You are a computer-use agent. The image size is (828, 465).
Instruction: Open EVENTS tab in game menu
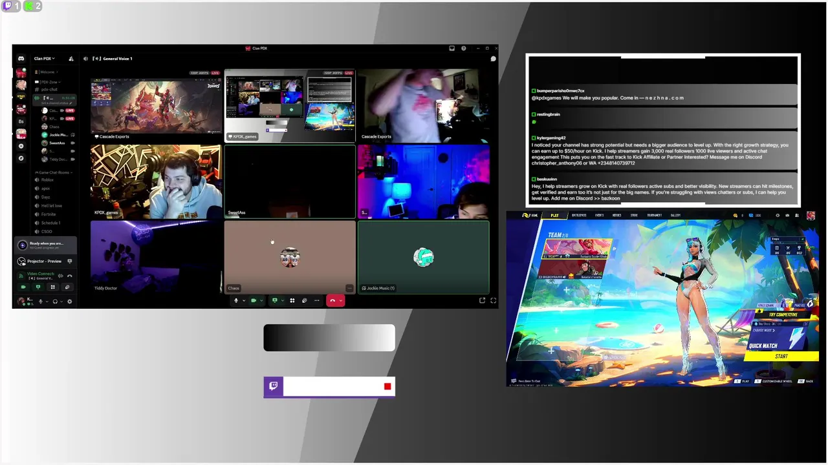point(600,215)
